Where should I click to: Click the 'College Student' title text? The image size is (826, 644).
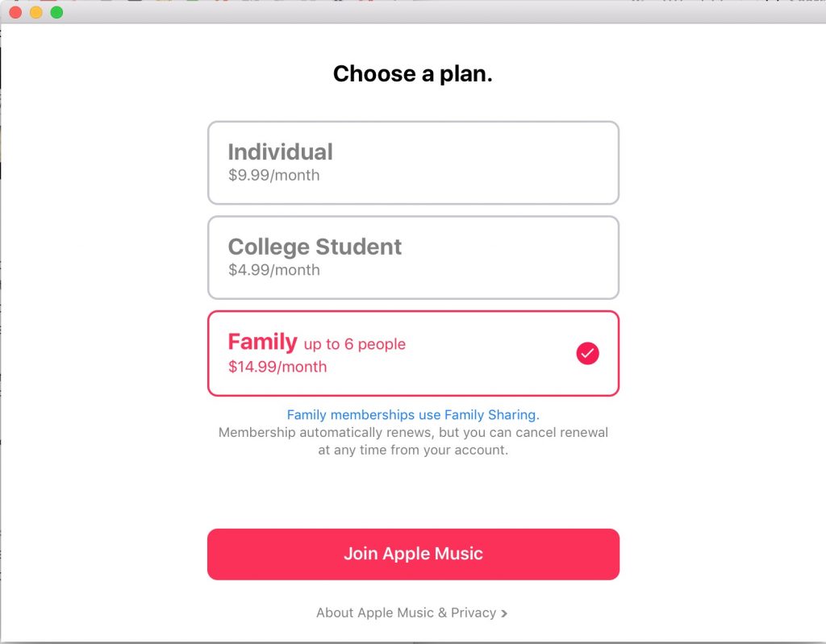click(315, 247)
